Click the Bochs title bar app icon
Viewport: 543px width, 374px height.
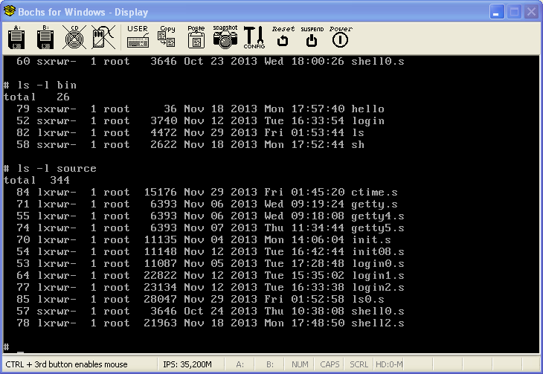click(10, 12)
